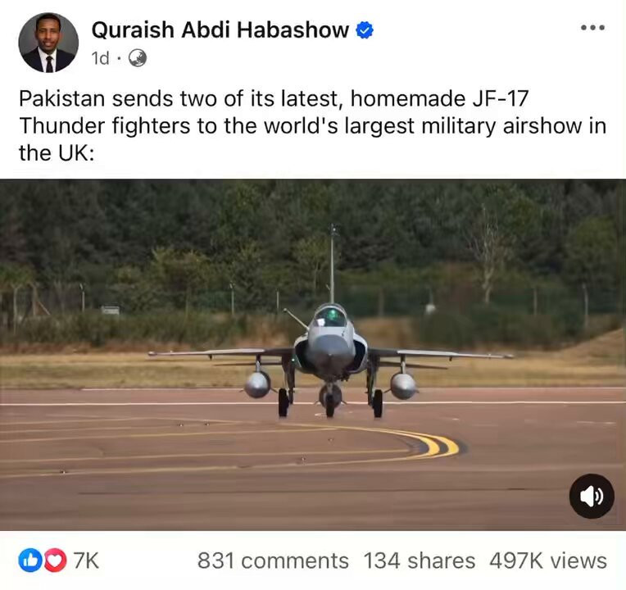The width and height of the screenshot is (626, 590).
Task: Click the jet's left drop tank in video
Action: coord(257,384)
